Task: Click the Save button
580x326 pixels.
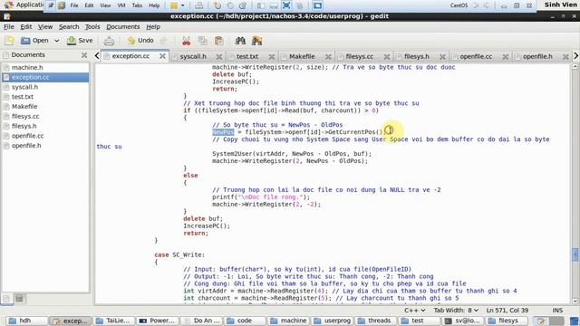Action: coord(80,41)
